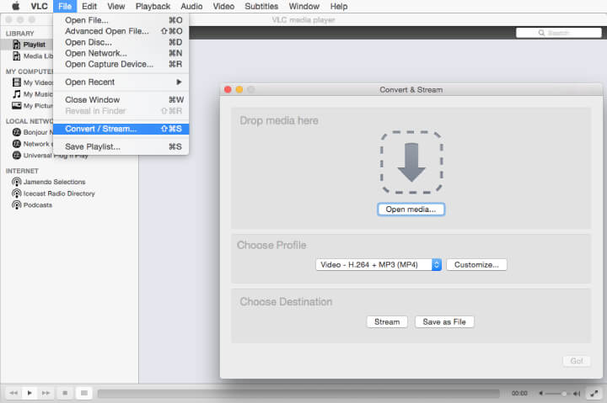Choose Close Window menu entry

121,99
